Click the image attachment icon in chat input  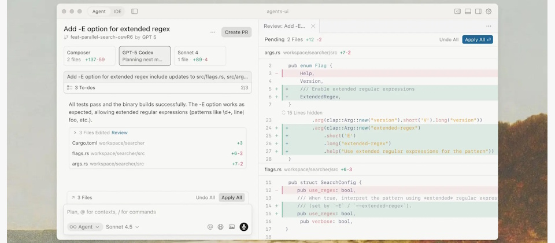pos(232,227)
